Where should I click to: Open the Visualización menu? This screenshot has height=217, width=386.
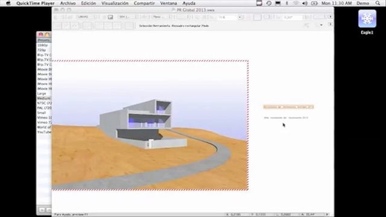pos(115,3)
